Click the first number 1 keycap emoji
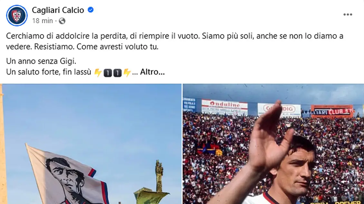This screenshot has height=204, width=364. (108, 73)
